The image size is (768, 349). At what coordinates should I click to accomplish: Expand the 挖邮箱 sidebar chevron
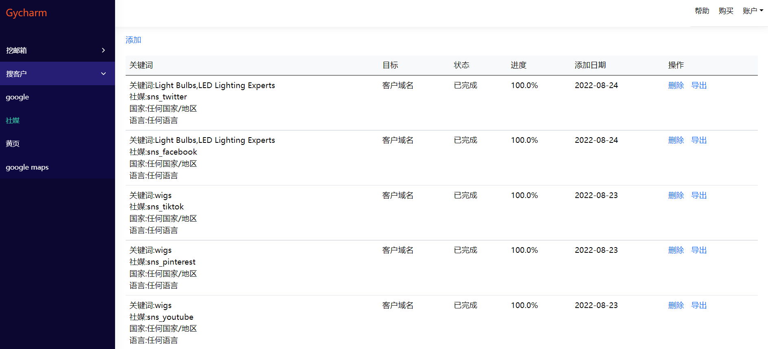(103, 50)
